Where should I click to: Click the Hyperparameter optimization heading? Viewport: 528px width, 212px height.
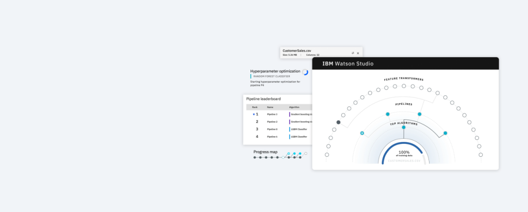click(x=275, y=71)
